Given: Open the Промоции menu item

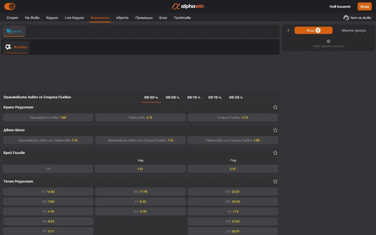Looking at the screenshot, I should click(144, 18).
